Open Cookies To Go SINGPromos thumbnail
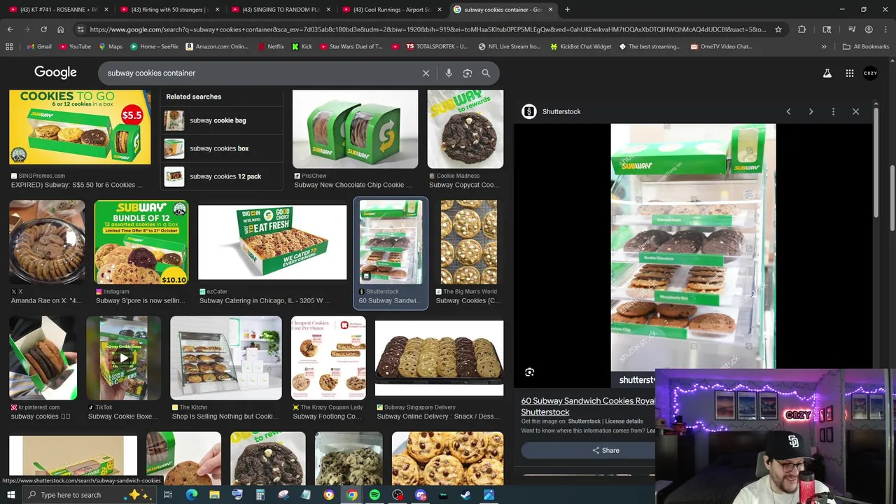Image resolution: width=896 pixels, height=504 pixels. 80,127
